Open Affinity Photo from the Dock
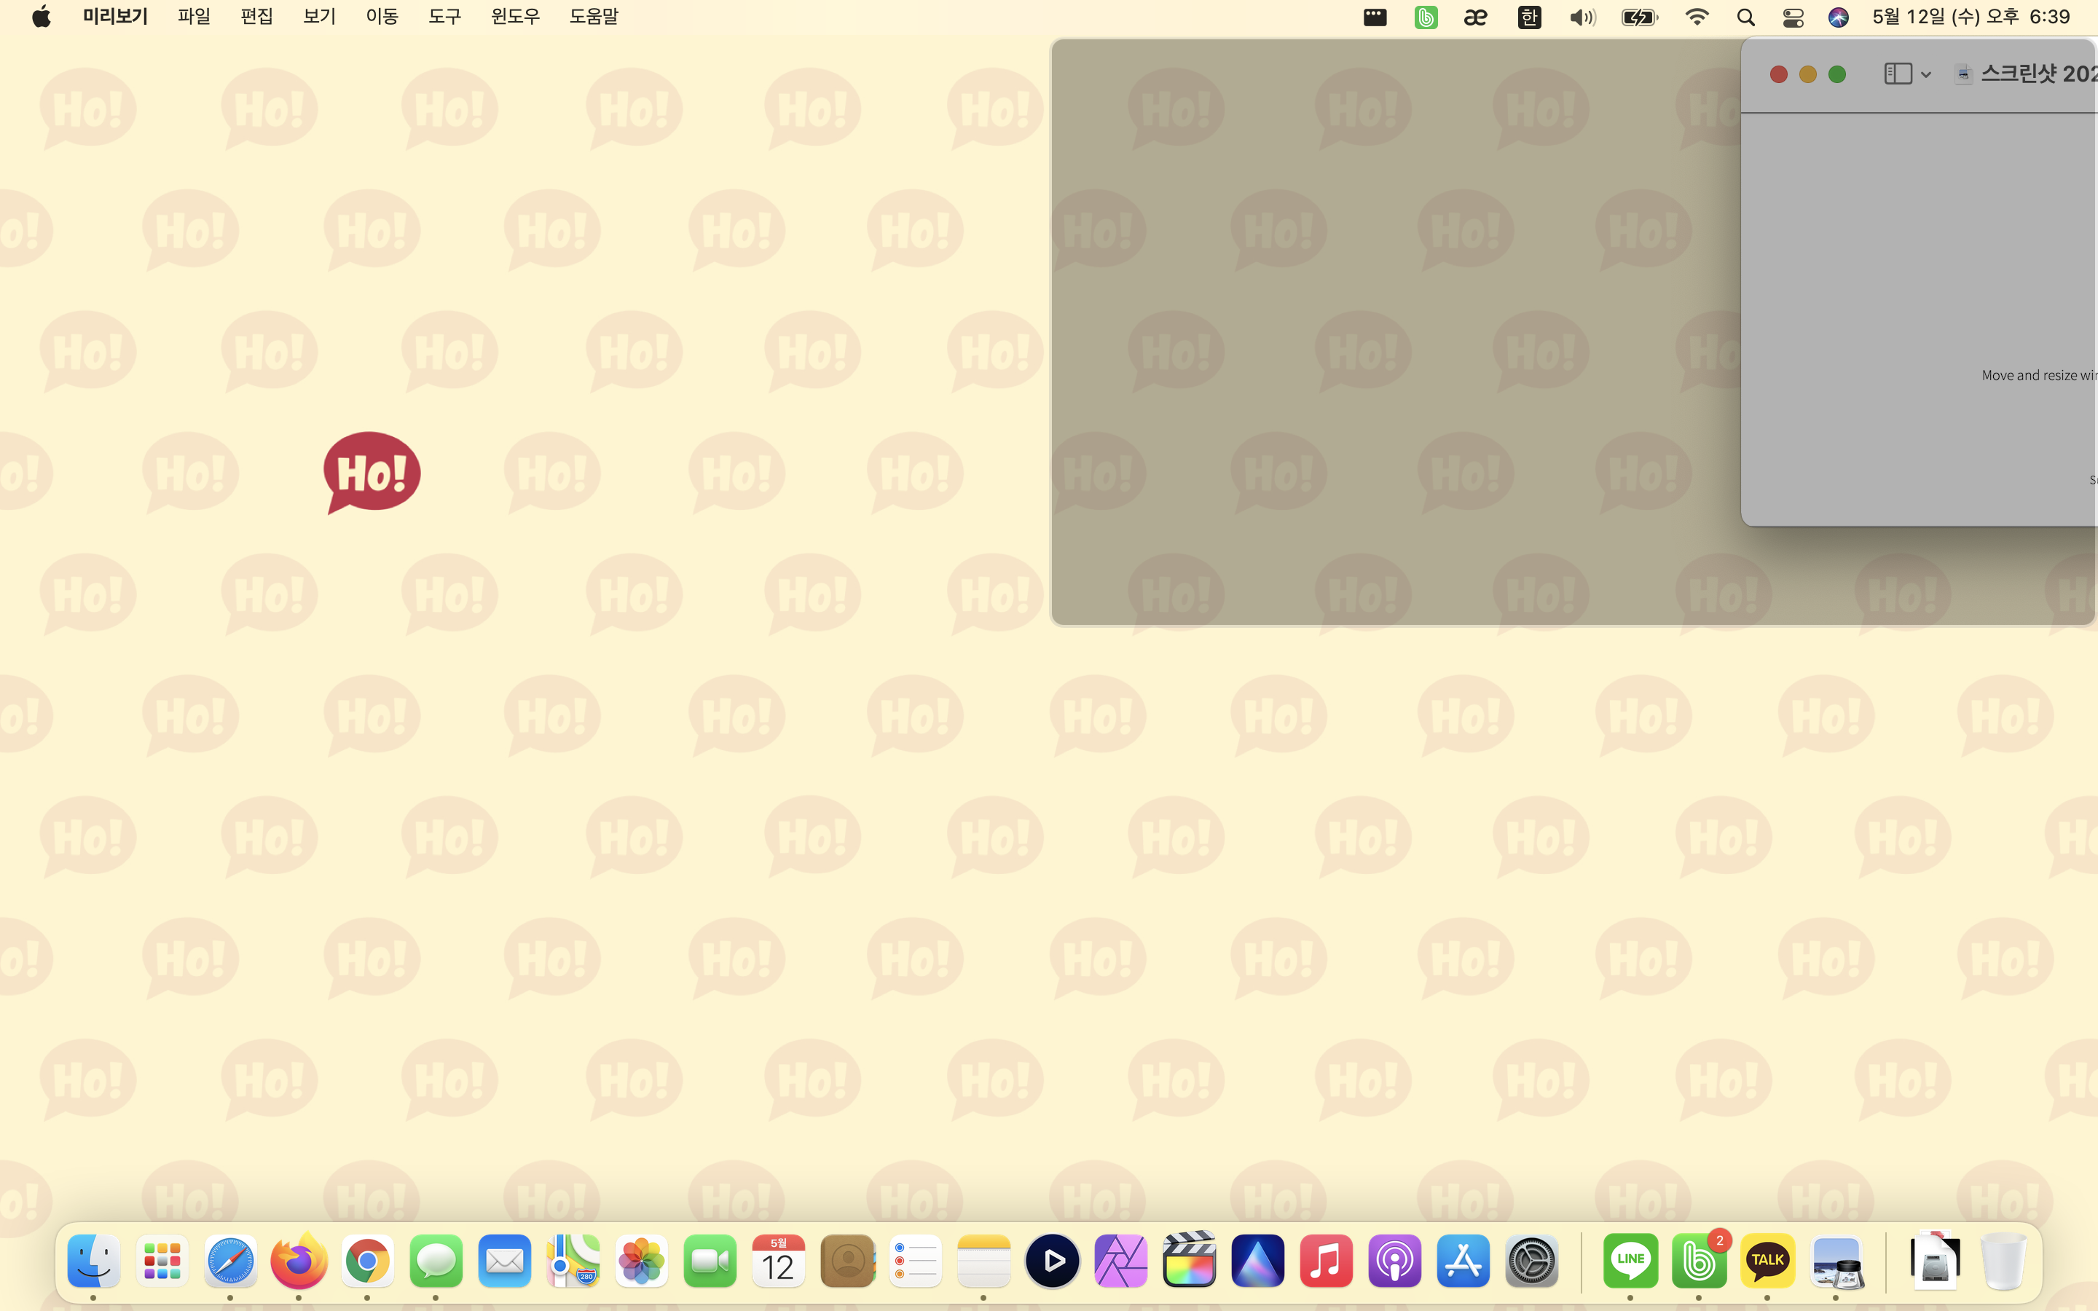This screenshot has height=1311, width=2098. [1121, 1261]
